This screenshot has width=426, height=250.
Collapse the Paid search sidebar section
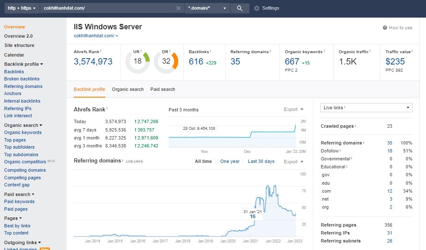19,194
